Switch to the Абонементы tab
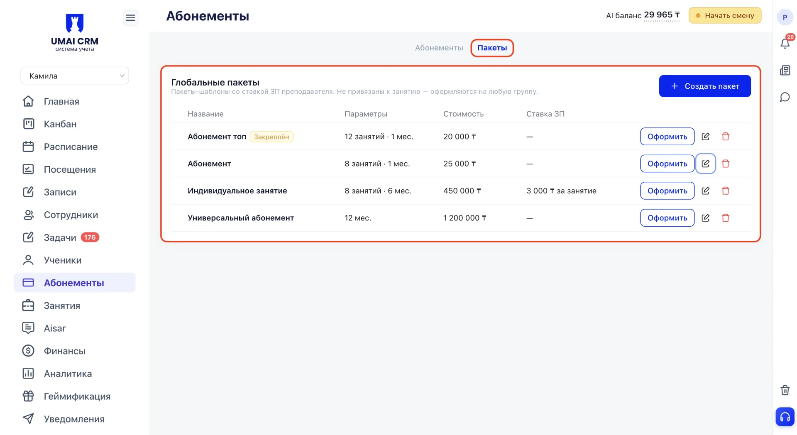The image size is (797, 435). click(439, 48)
